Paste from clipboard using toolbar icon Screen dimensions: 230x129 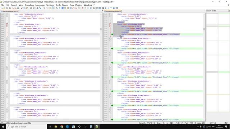27,8
